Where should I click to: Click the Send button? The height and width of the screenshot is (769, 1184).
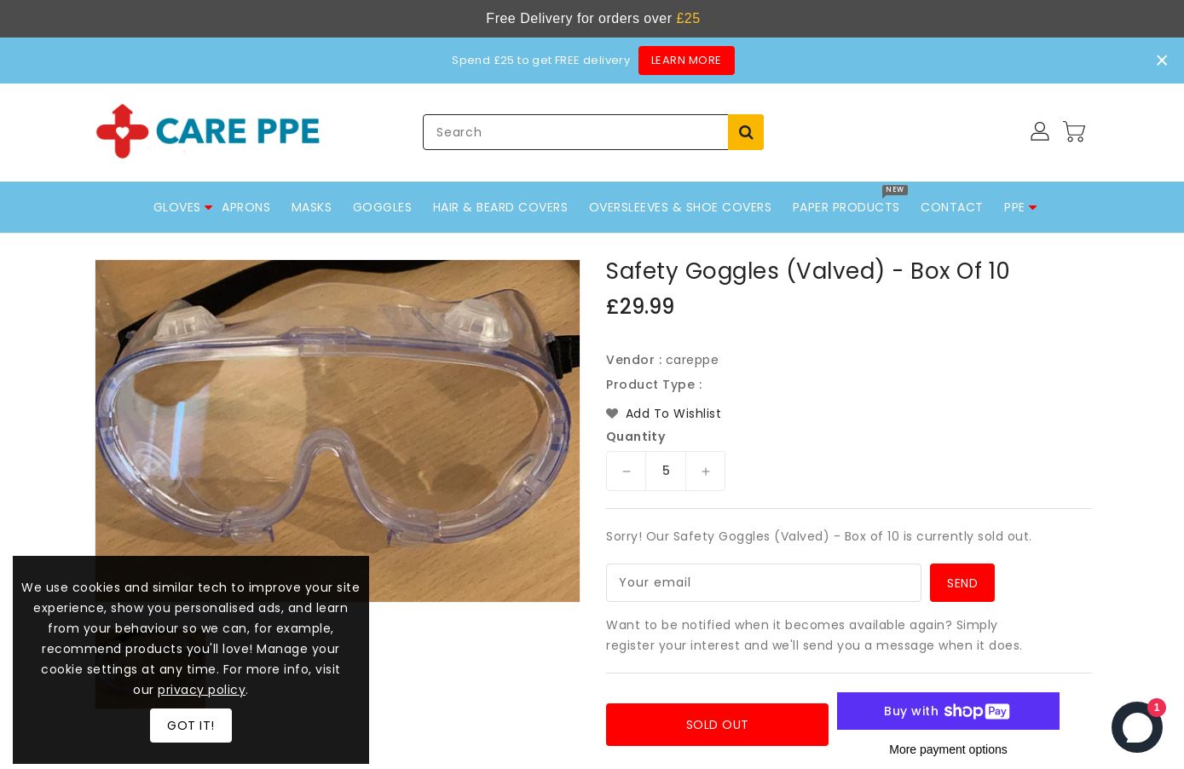point(962,583)
